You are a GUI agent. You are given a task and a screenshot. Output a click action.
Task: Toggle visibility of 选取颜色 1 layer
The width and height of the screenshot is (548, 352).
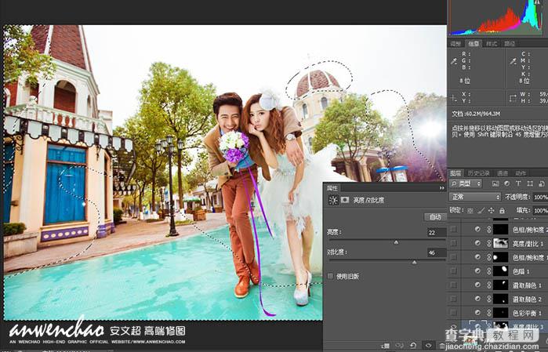(454, 285)
